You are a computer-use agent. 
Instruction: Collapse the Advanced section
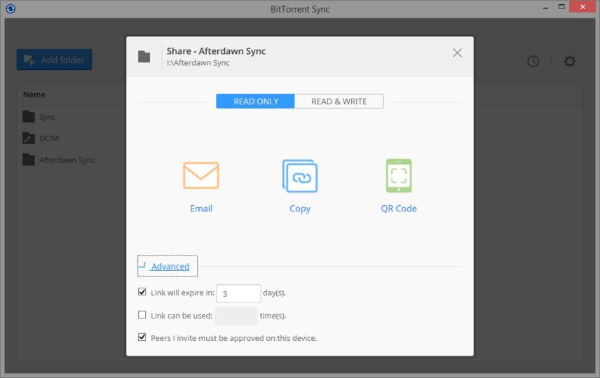(168, 266)
